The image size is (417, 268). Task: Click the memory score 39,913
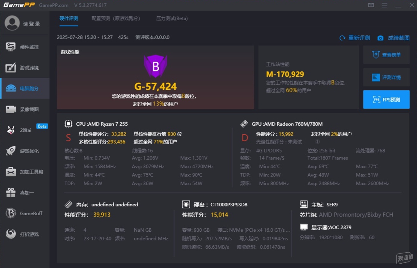click(x=102, y=215)
